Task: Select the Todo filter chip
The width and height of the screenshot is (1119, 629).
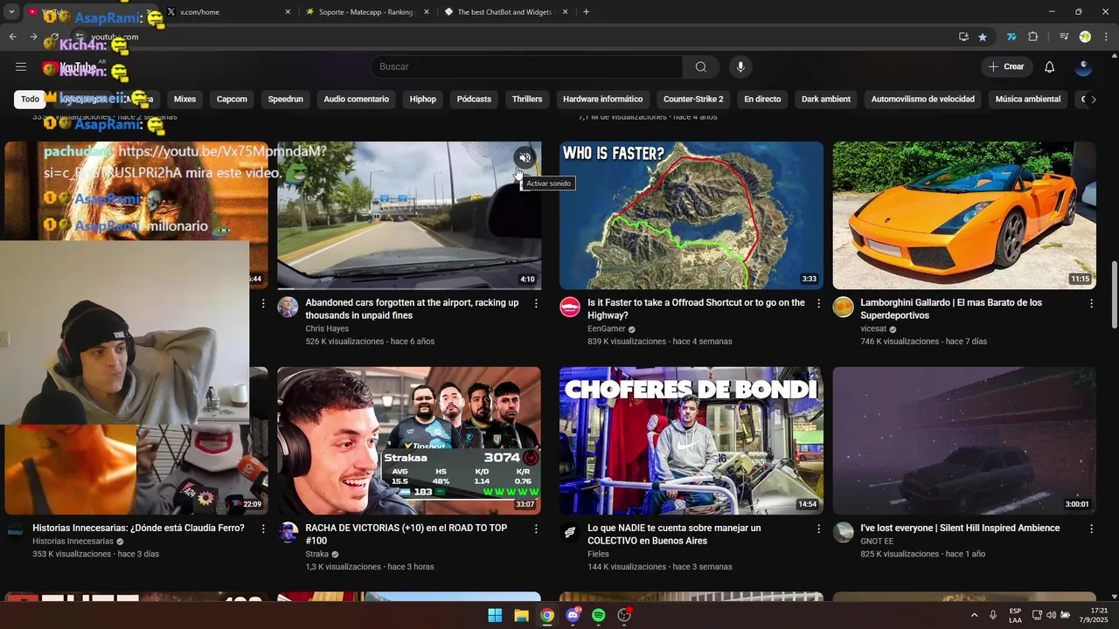Action: click(31, 99)
